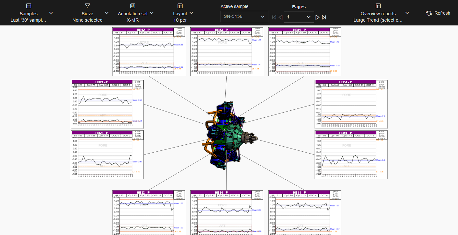Go to the previous page
The height and width of the screenshot is (235, 458).
coord(280,17)
